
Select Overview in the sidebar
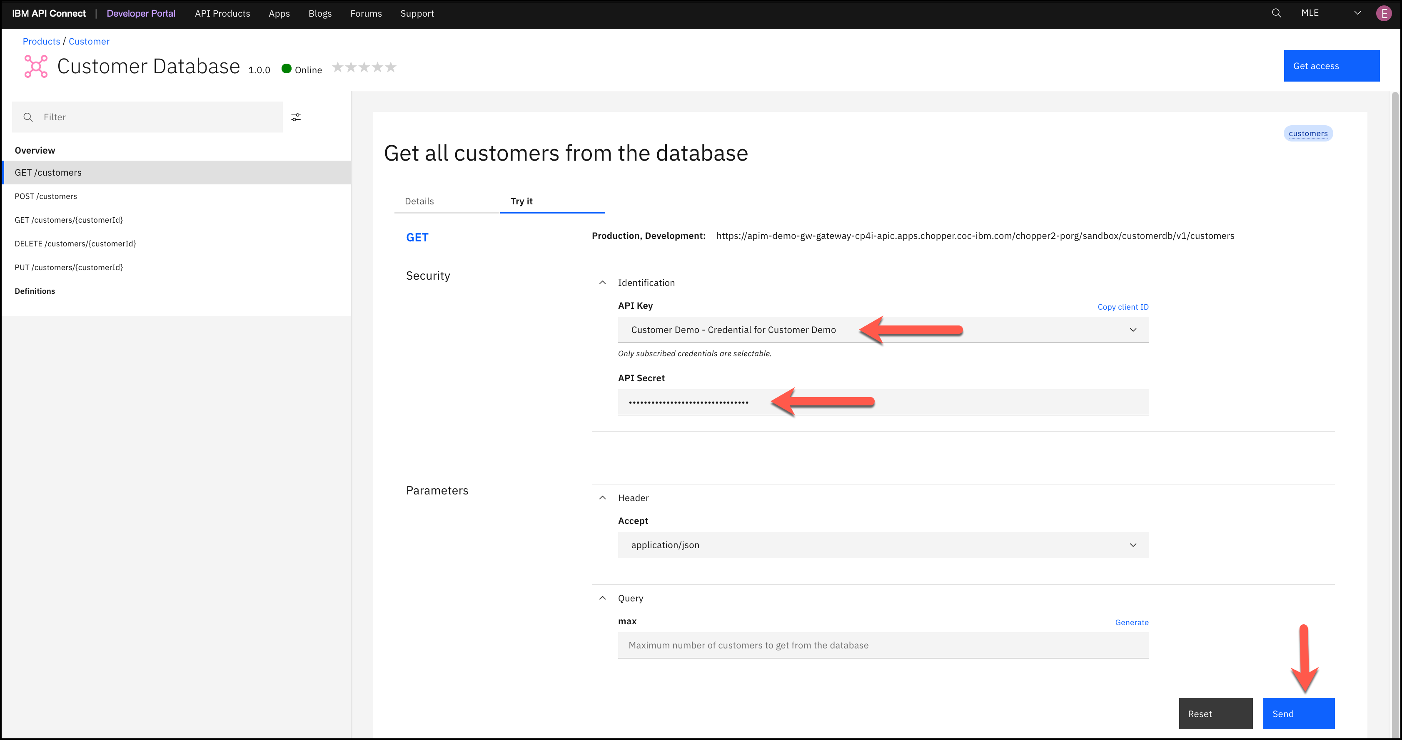(x=35, y=151)
